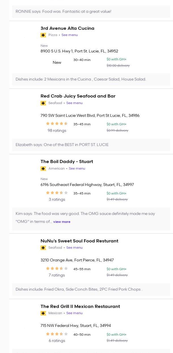Click star rating for Red Crab Juicy Seafood
Screen dimensions: 173x353
coord(57,124)
